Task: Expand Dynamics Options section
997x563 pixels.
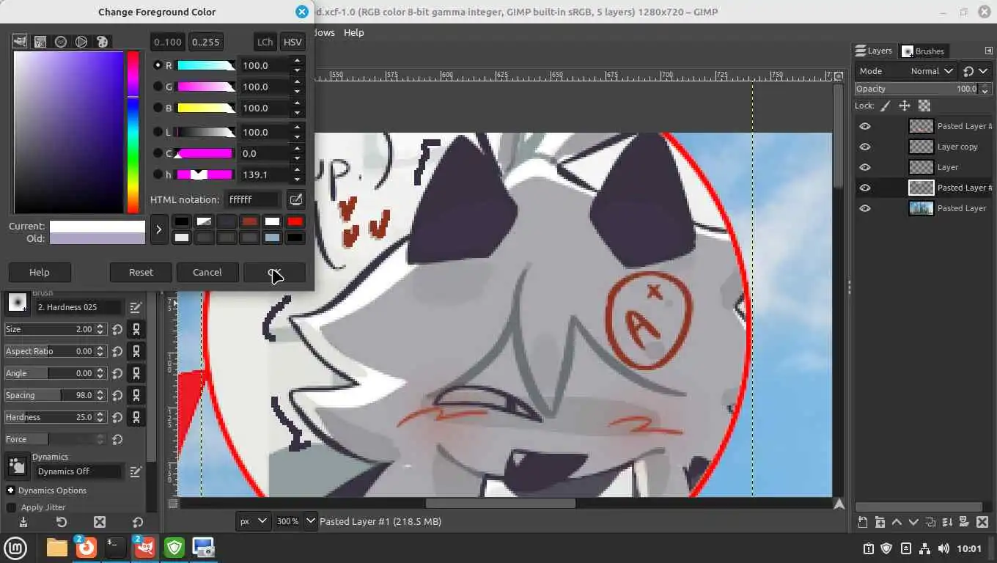Action: [10, 490]
